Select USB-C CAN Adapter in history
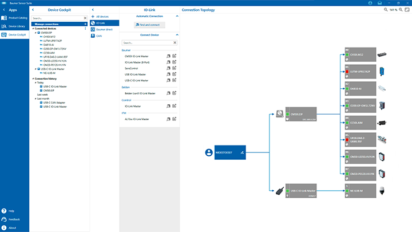 click(54, 103)
